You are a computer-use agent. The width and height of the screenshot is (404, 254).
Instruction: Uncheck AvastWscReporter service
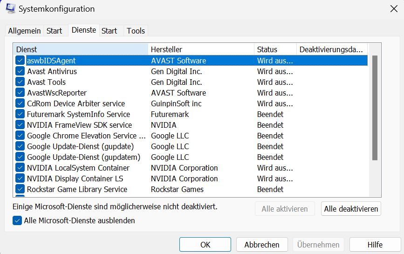[20, 93]
